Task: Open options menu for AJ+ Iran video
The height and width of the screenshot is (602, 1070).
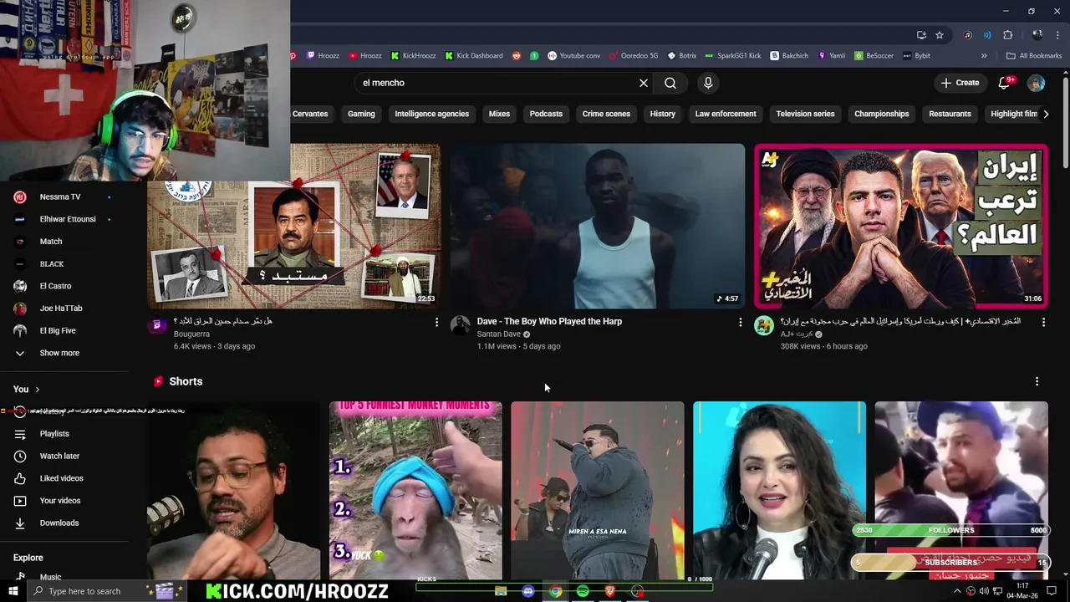Action: pos(1043,322)
